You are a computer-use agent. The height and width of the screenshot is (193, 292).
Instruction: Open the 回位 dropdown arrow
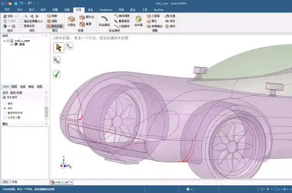tap(16, 16)
